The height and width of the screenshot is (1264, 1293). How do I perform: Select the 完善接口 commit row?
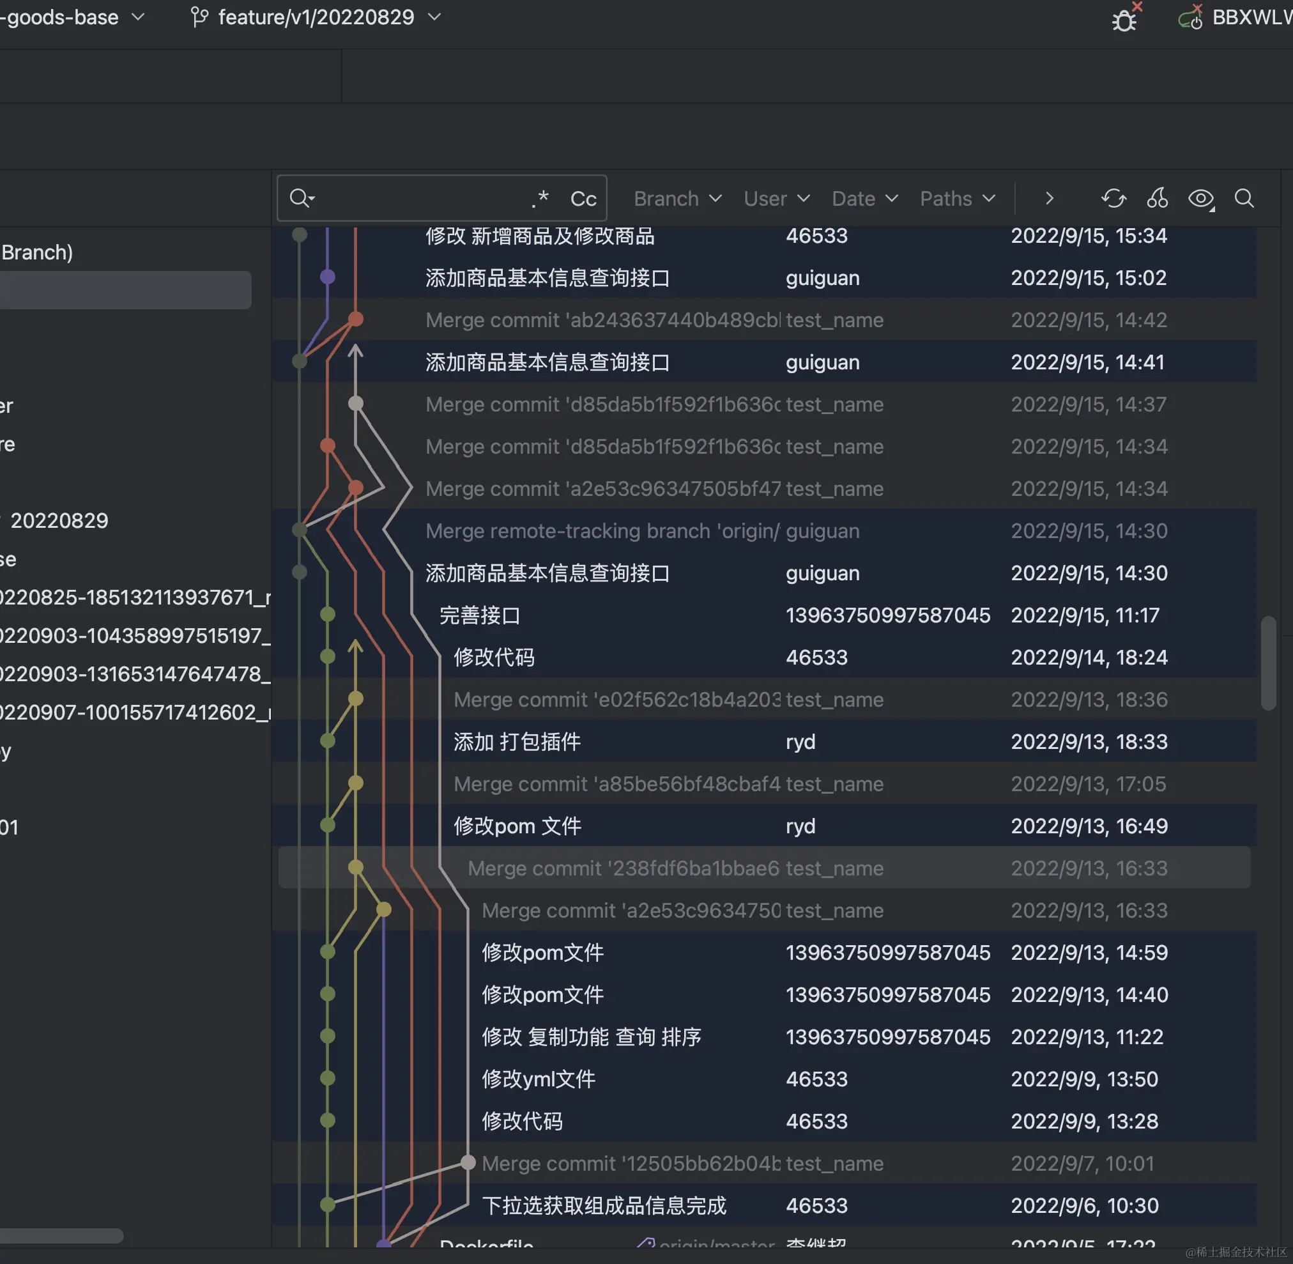[479, 615]
